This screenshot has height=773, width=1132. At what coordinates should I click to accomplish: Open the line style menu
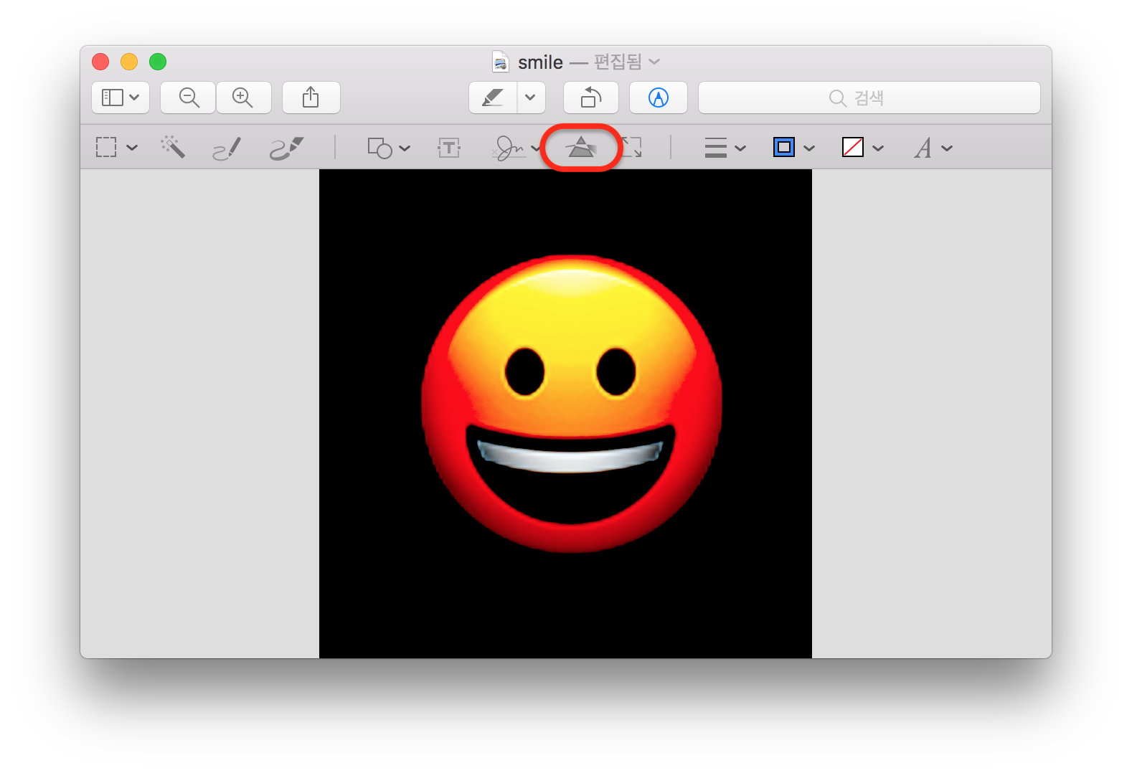(x=716, y=148)
